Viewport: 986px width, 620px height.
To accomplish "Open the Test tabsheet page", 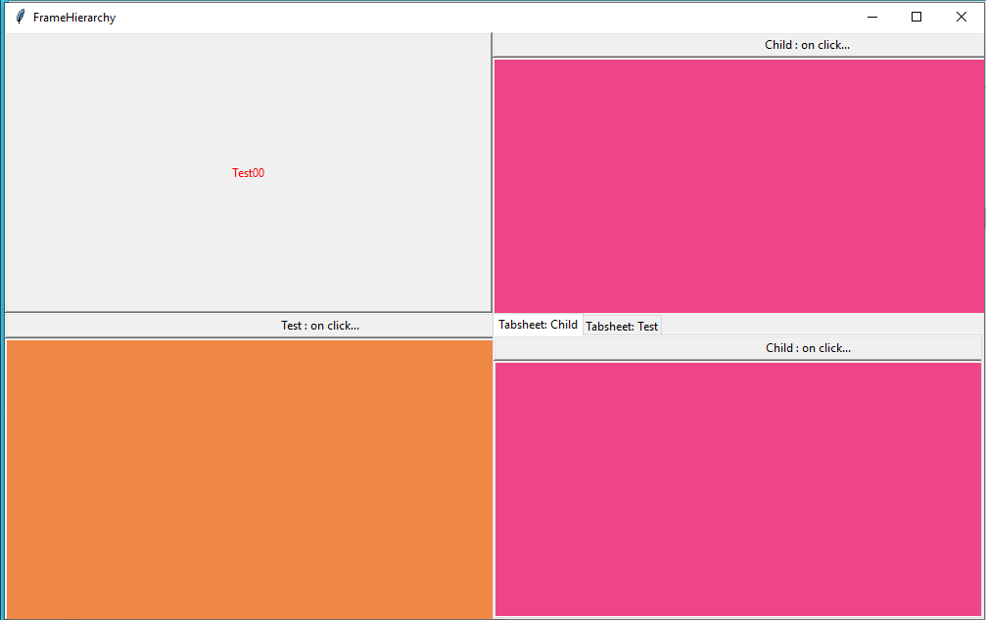I will [x=622, y=326].
